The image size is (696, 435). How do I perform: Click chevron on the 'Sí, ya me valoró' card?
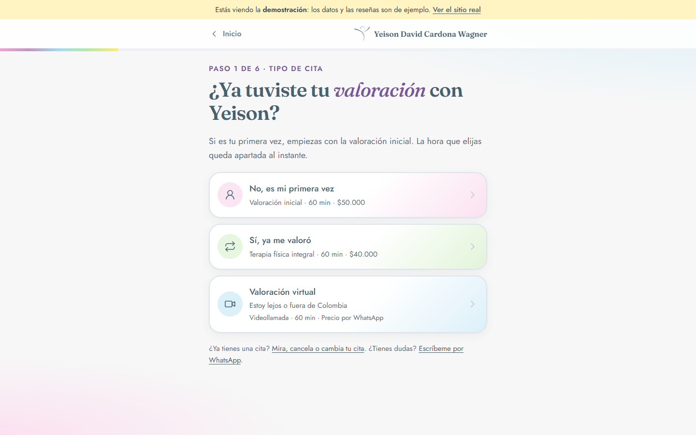pos(473,246)
